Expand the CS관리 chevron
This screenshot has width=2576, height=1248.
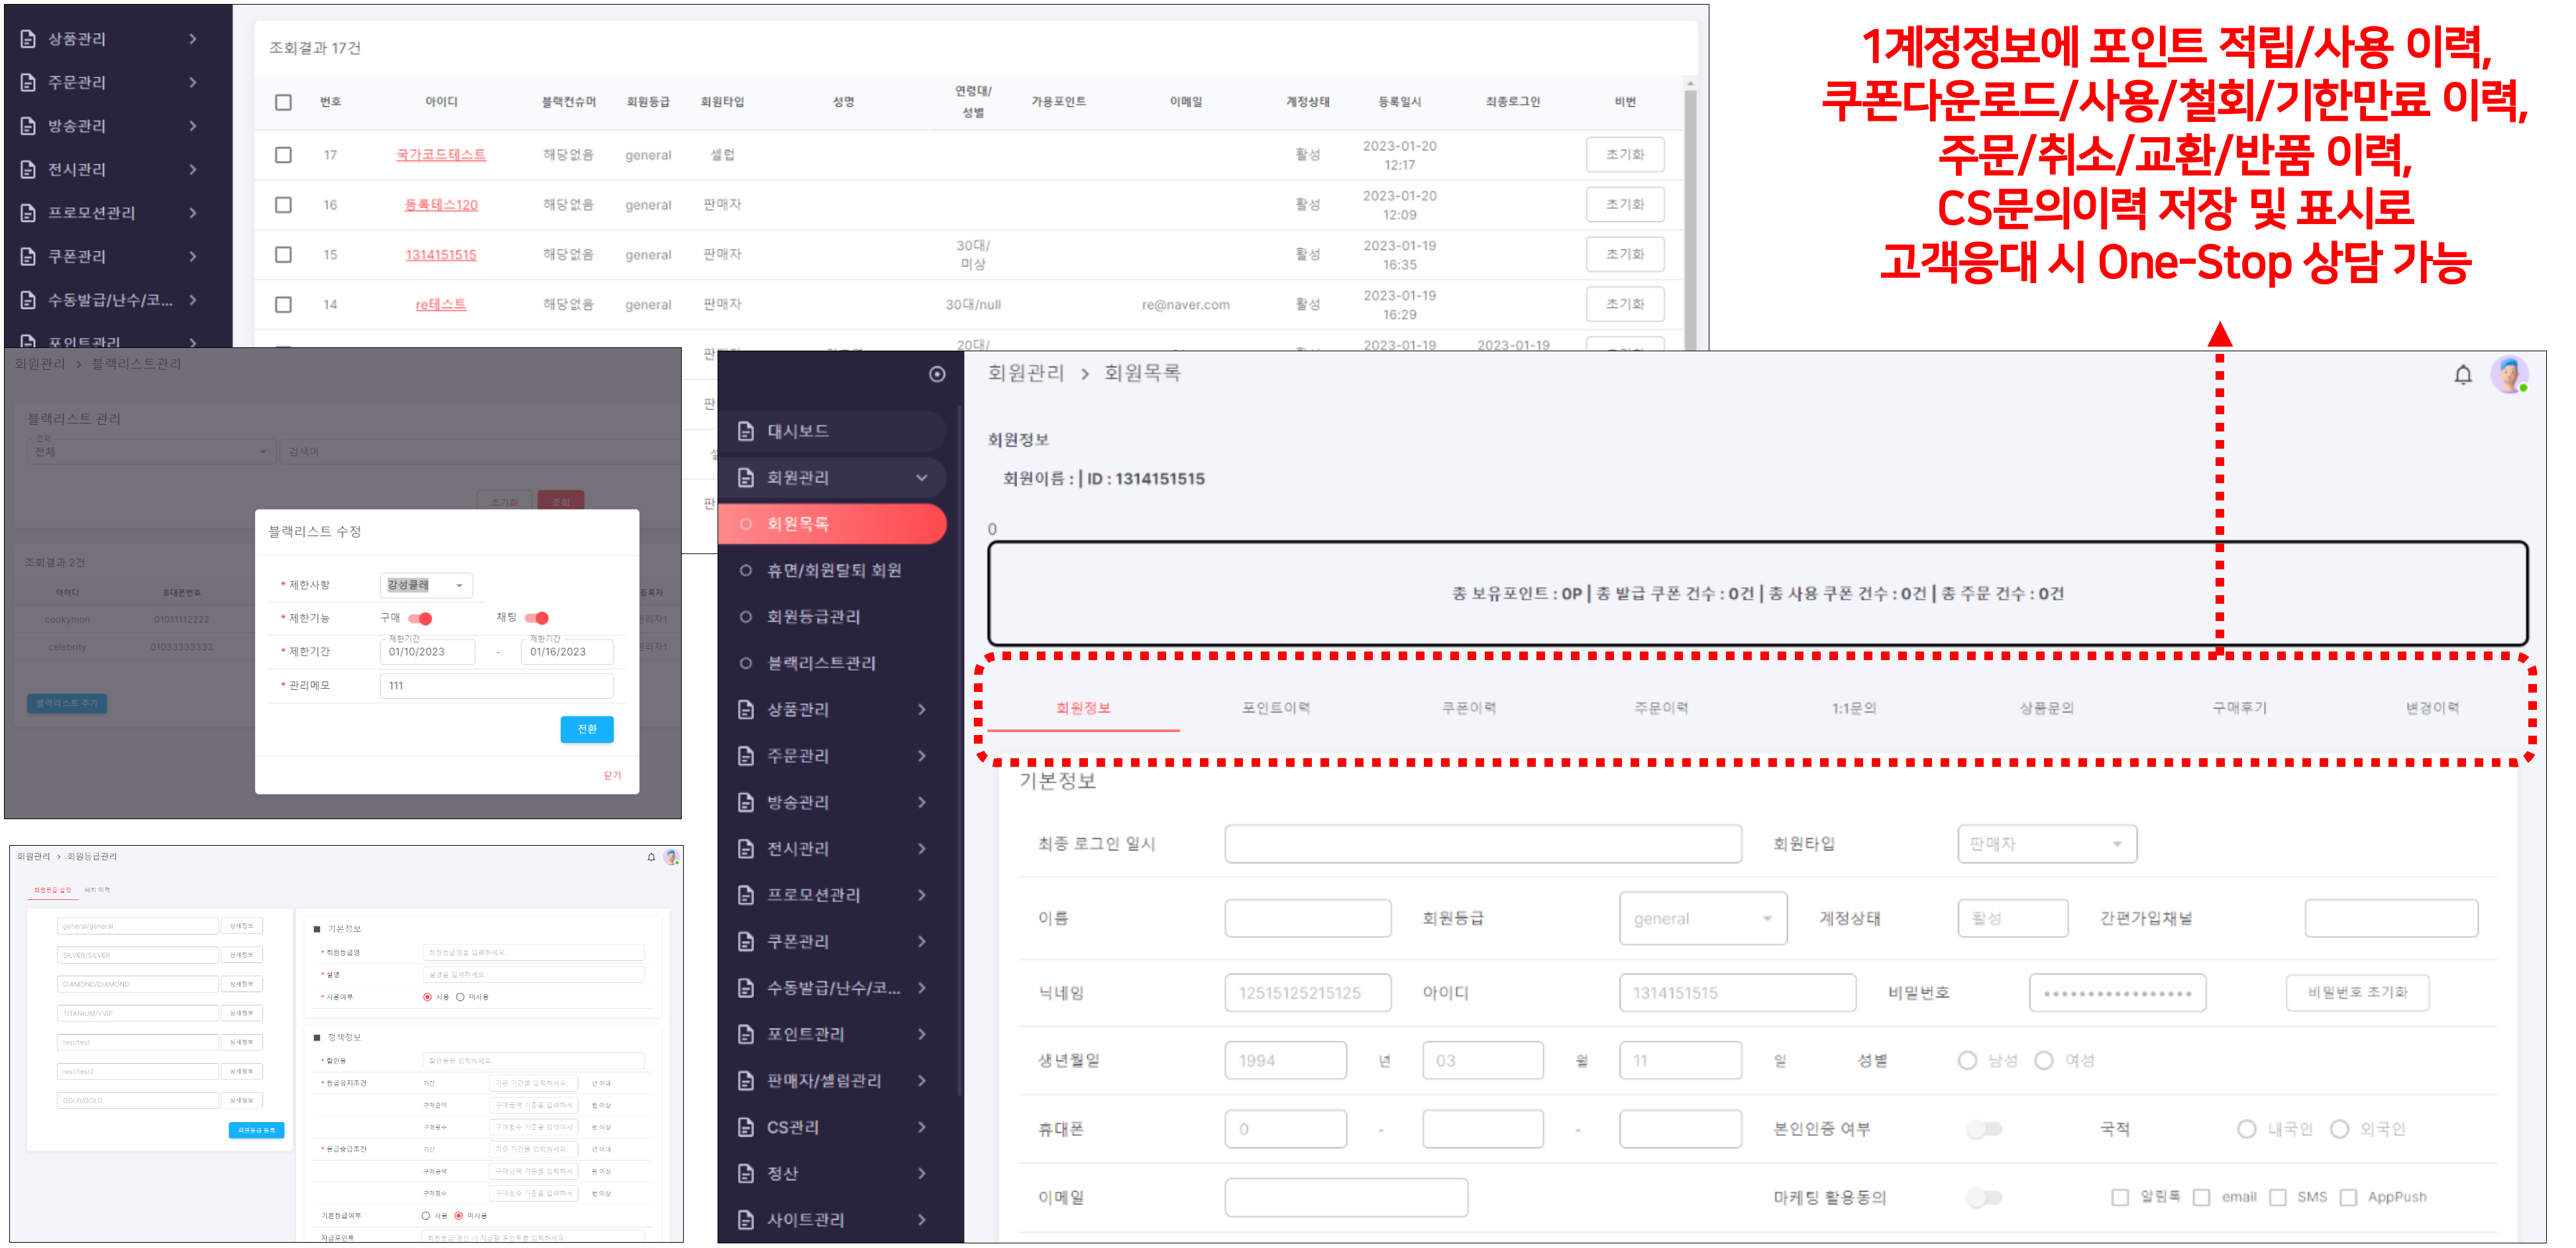922,1127
